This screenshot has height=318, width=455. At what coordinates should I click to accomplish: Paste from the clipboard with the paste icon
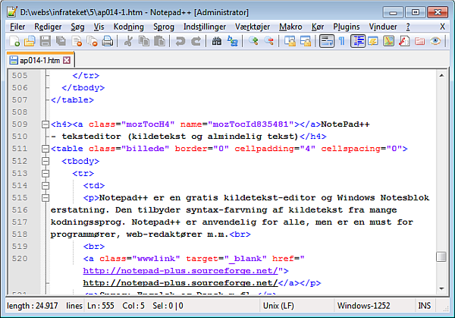[x=159, y=41]
